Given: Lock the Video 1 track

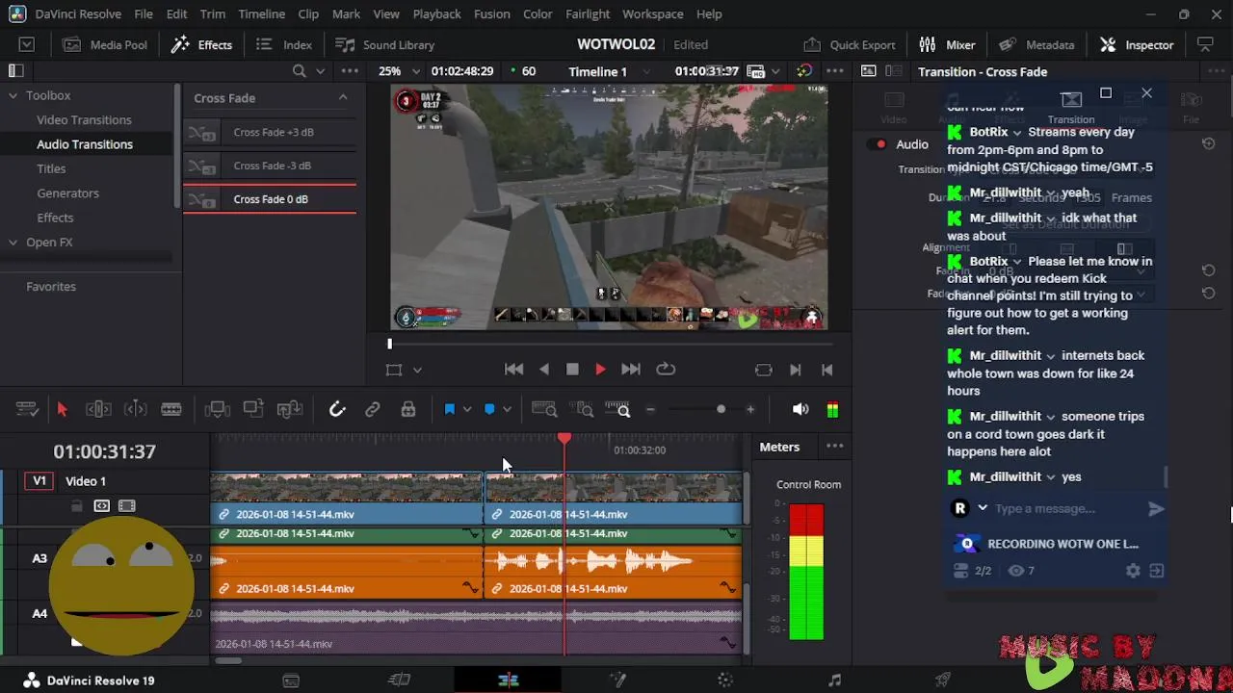Looking at the screenshot, I should (x=77, y=506).
